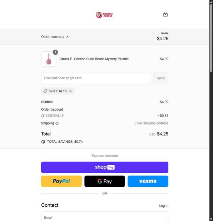Open the Cutie Beans plushie thumbnail
Viewport: 213px width, 221px height.
(49, 59)
